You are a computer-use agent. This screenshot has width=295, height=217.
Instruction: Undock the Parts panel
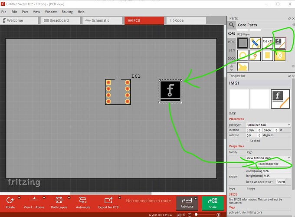pyautogui.click(x=289, y=18)
